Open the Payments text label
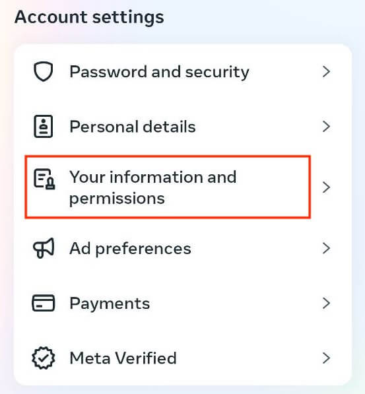This screenshot has height=394, width=365. coord(110,304)
